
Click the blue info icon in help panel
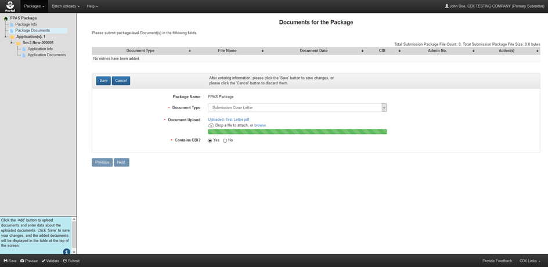[67, 252]
